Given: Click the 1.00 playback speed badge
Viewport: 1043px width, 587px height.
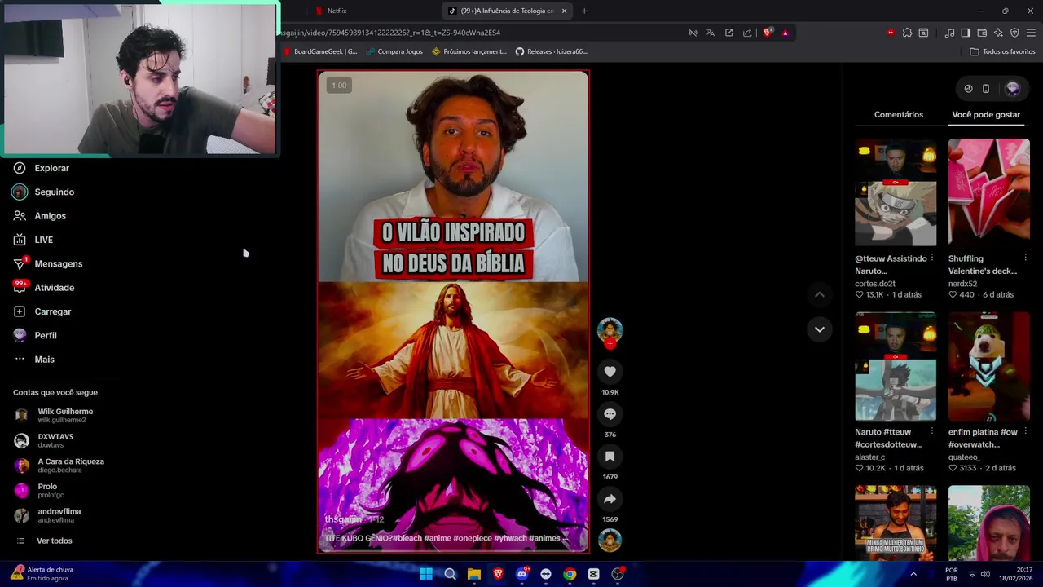Looking at the screenshot, I should (339, 85).
